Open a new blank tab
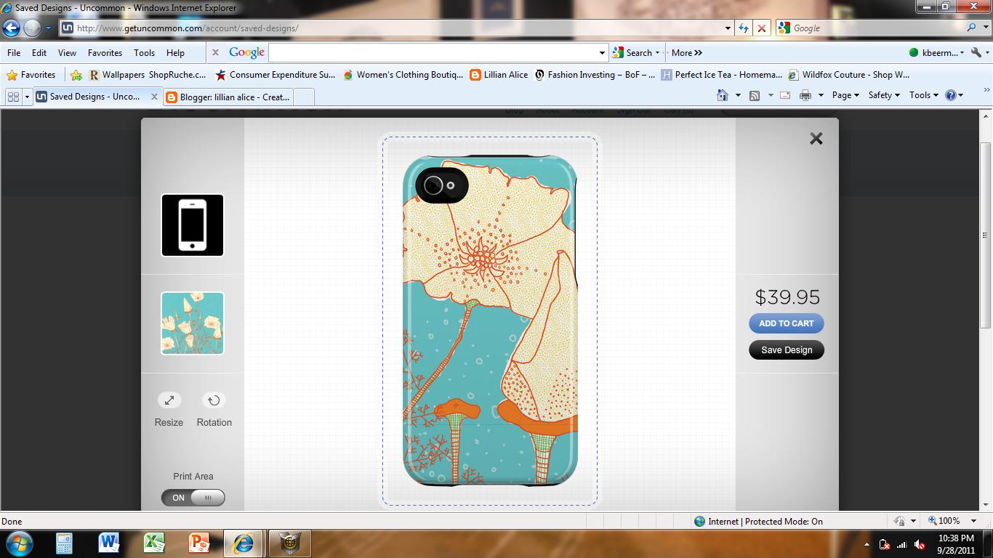 (304, 97)
